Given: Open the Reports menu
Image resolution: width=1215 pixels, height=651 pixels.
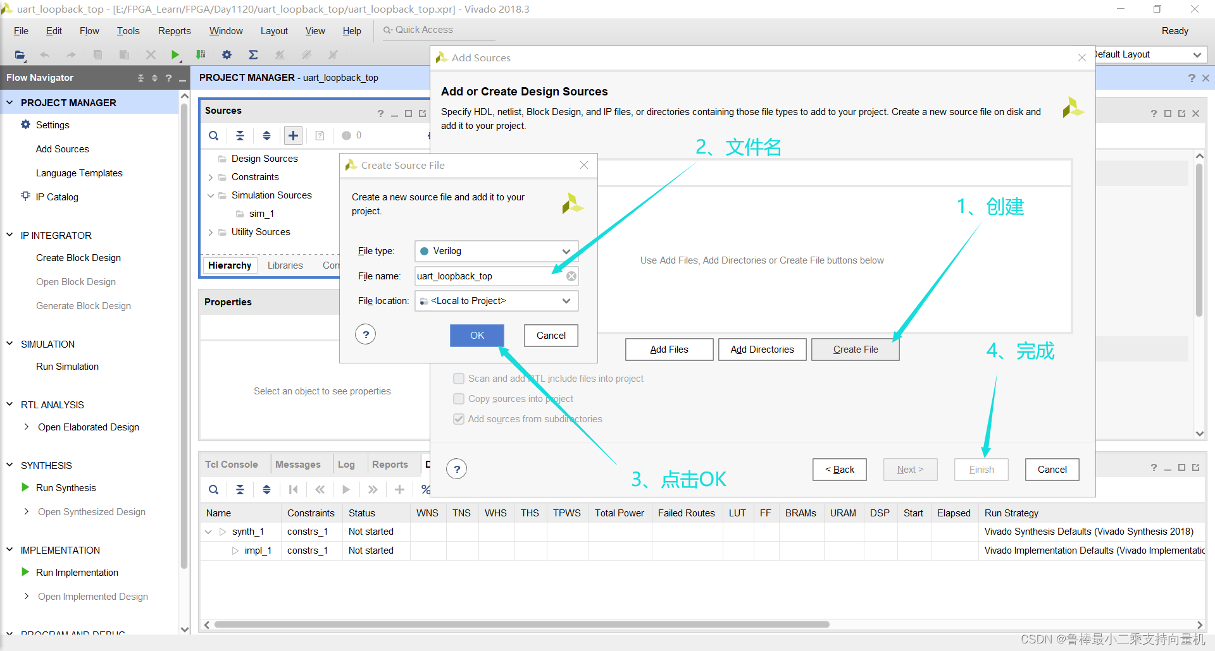Looking at the screenshot, I should coord(174,31).
